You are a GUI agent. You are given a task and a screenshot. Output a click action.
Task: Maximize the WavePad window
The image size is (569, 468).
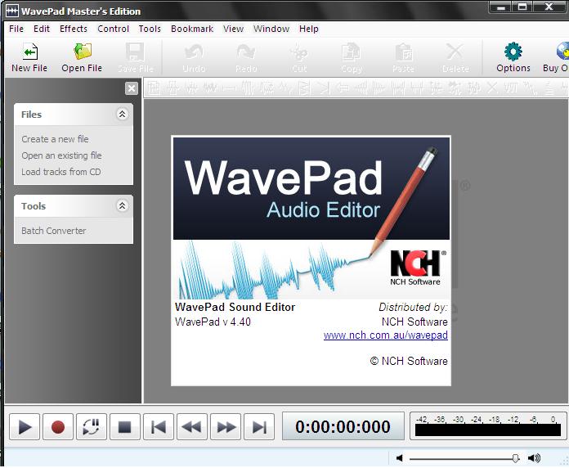pyautogui.click(x=522, y=7)
